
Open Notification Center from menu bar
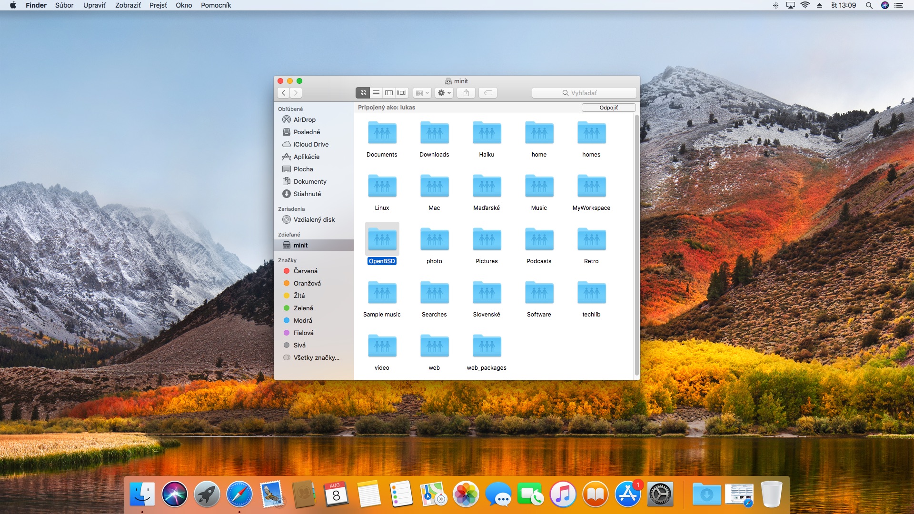[x=899, y=5]
